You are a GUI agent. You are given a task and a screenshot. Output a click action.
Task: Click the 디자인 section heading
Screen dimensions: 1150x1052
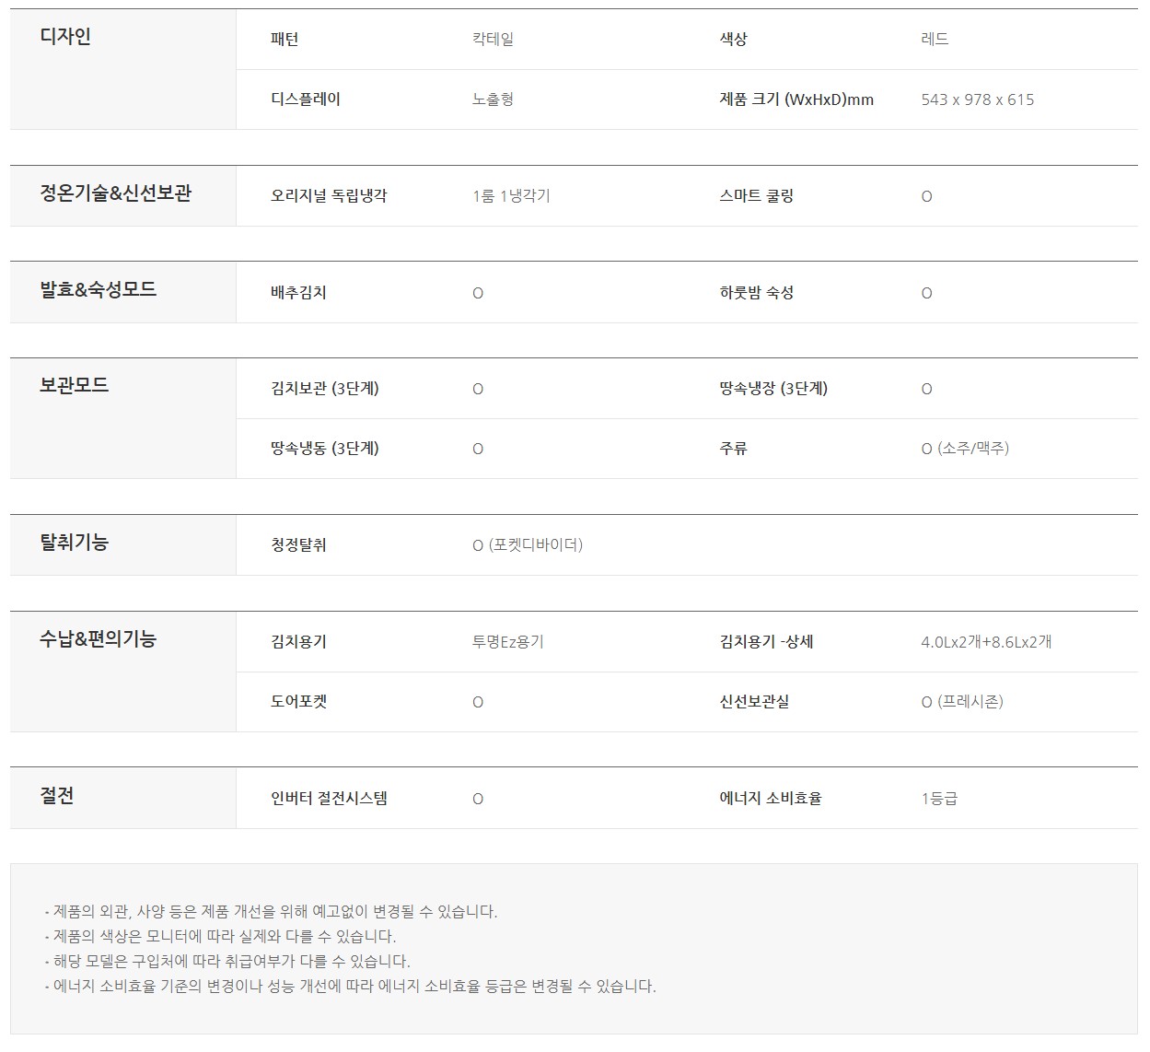(x=65, y=37)
